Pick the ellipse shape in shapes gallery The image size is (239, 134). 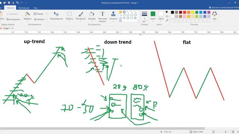[124, 15]
